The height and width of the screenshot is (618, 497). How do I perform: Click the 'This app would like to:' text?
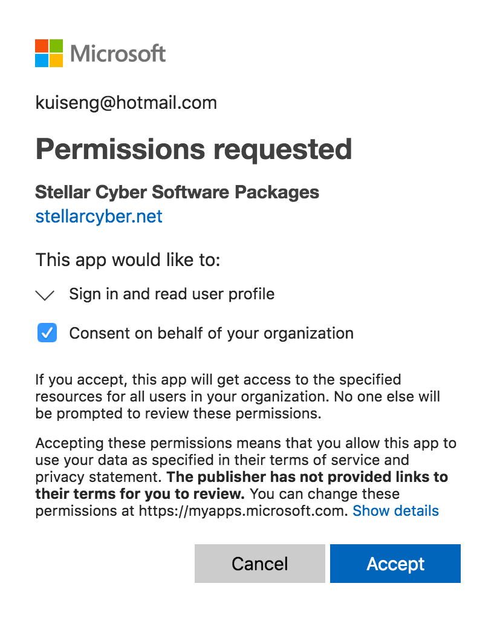click(x=128, y=260)
